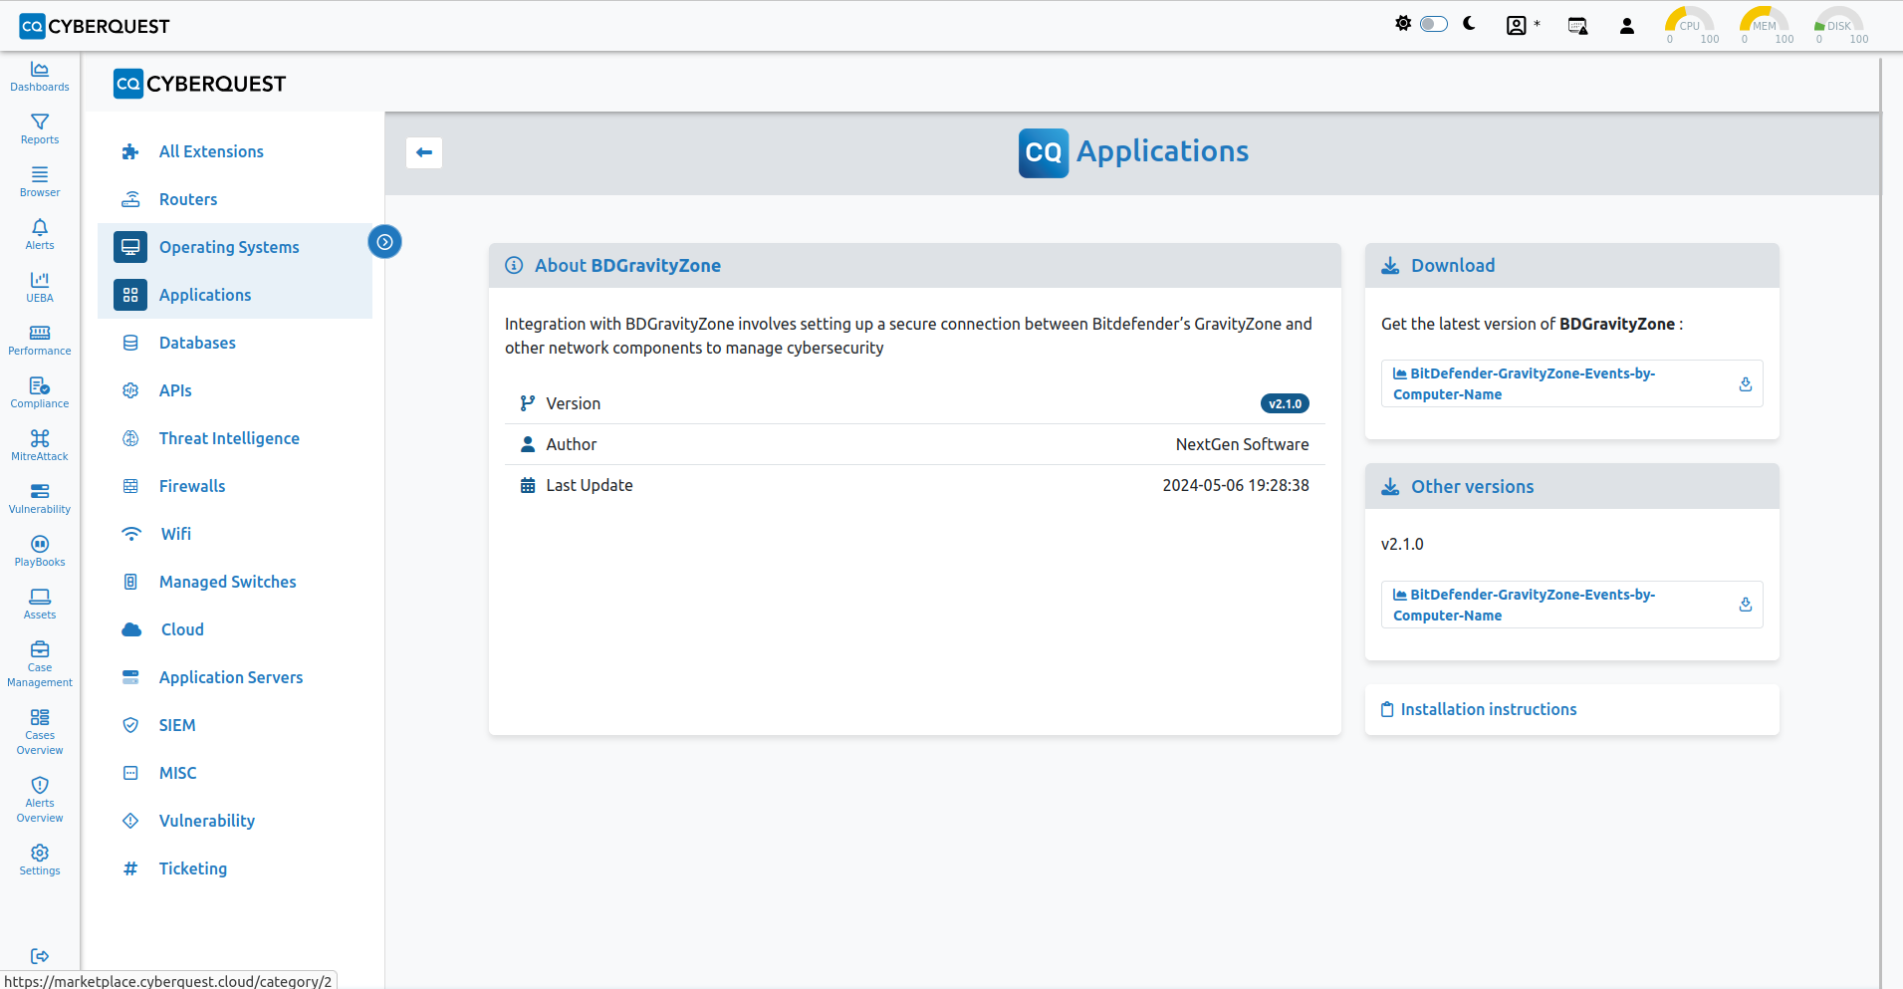Click the DISK usage gauge

[1839, 25]
